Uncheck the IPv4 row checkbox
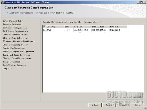147x110 pixels. click(44, 30)
